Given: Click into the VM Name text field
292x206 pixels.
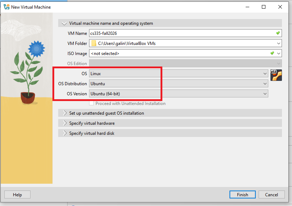Looking at the screenshot, I should coord(180,33).
